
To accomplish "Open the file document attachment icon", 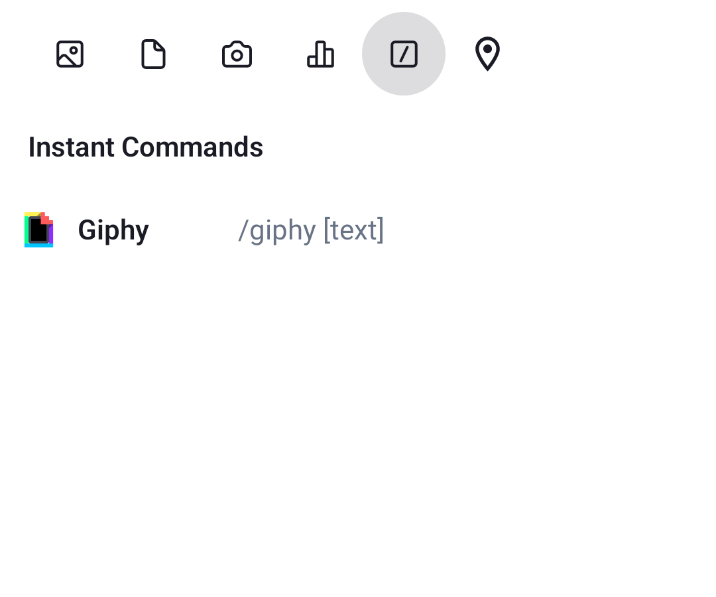I will [x=153, y=54].
